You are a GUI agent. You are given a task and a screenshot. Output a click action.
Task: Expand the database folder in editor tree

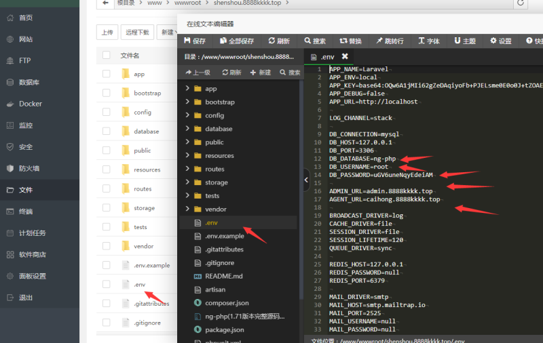pyautogui.click(x=187, y=129)
